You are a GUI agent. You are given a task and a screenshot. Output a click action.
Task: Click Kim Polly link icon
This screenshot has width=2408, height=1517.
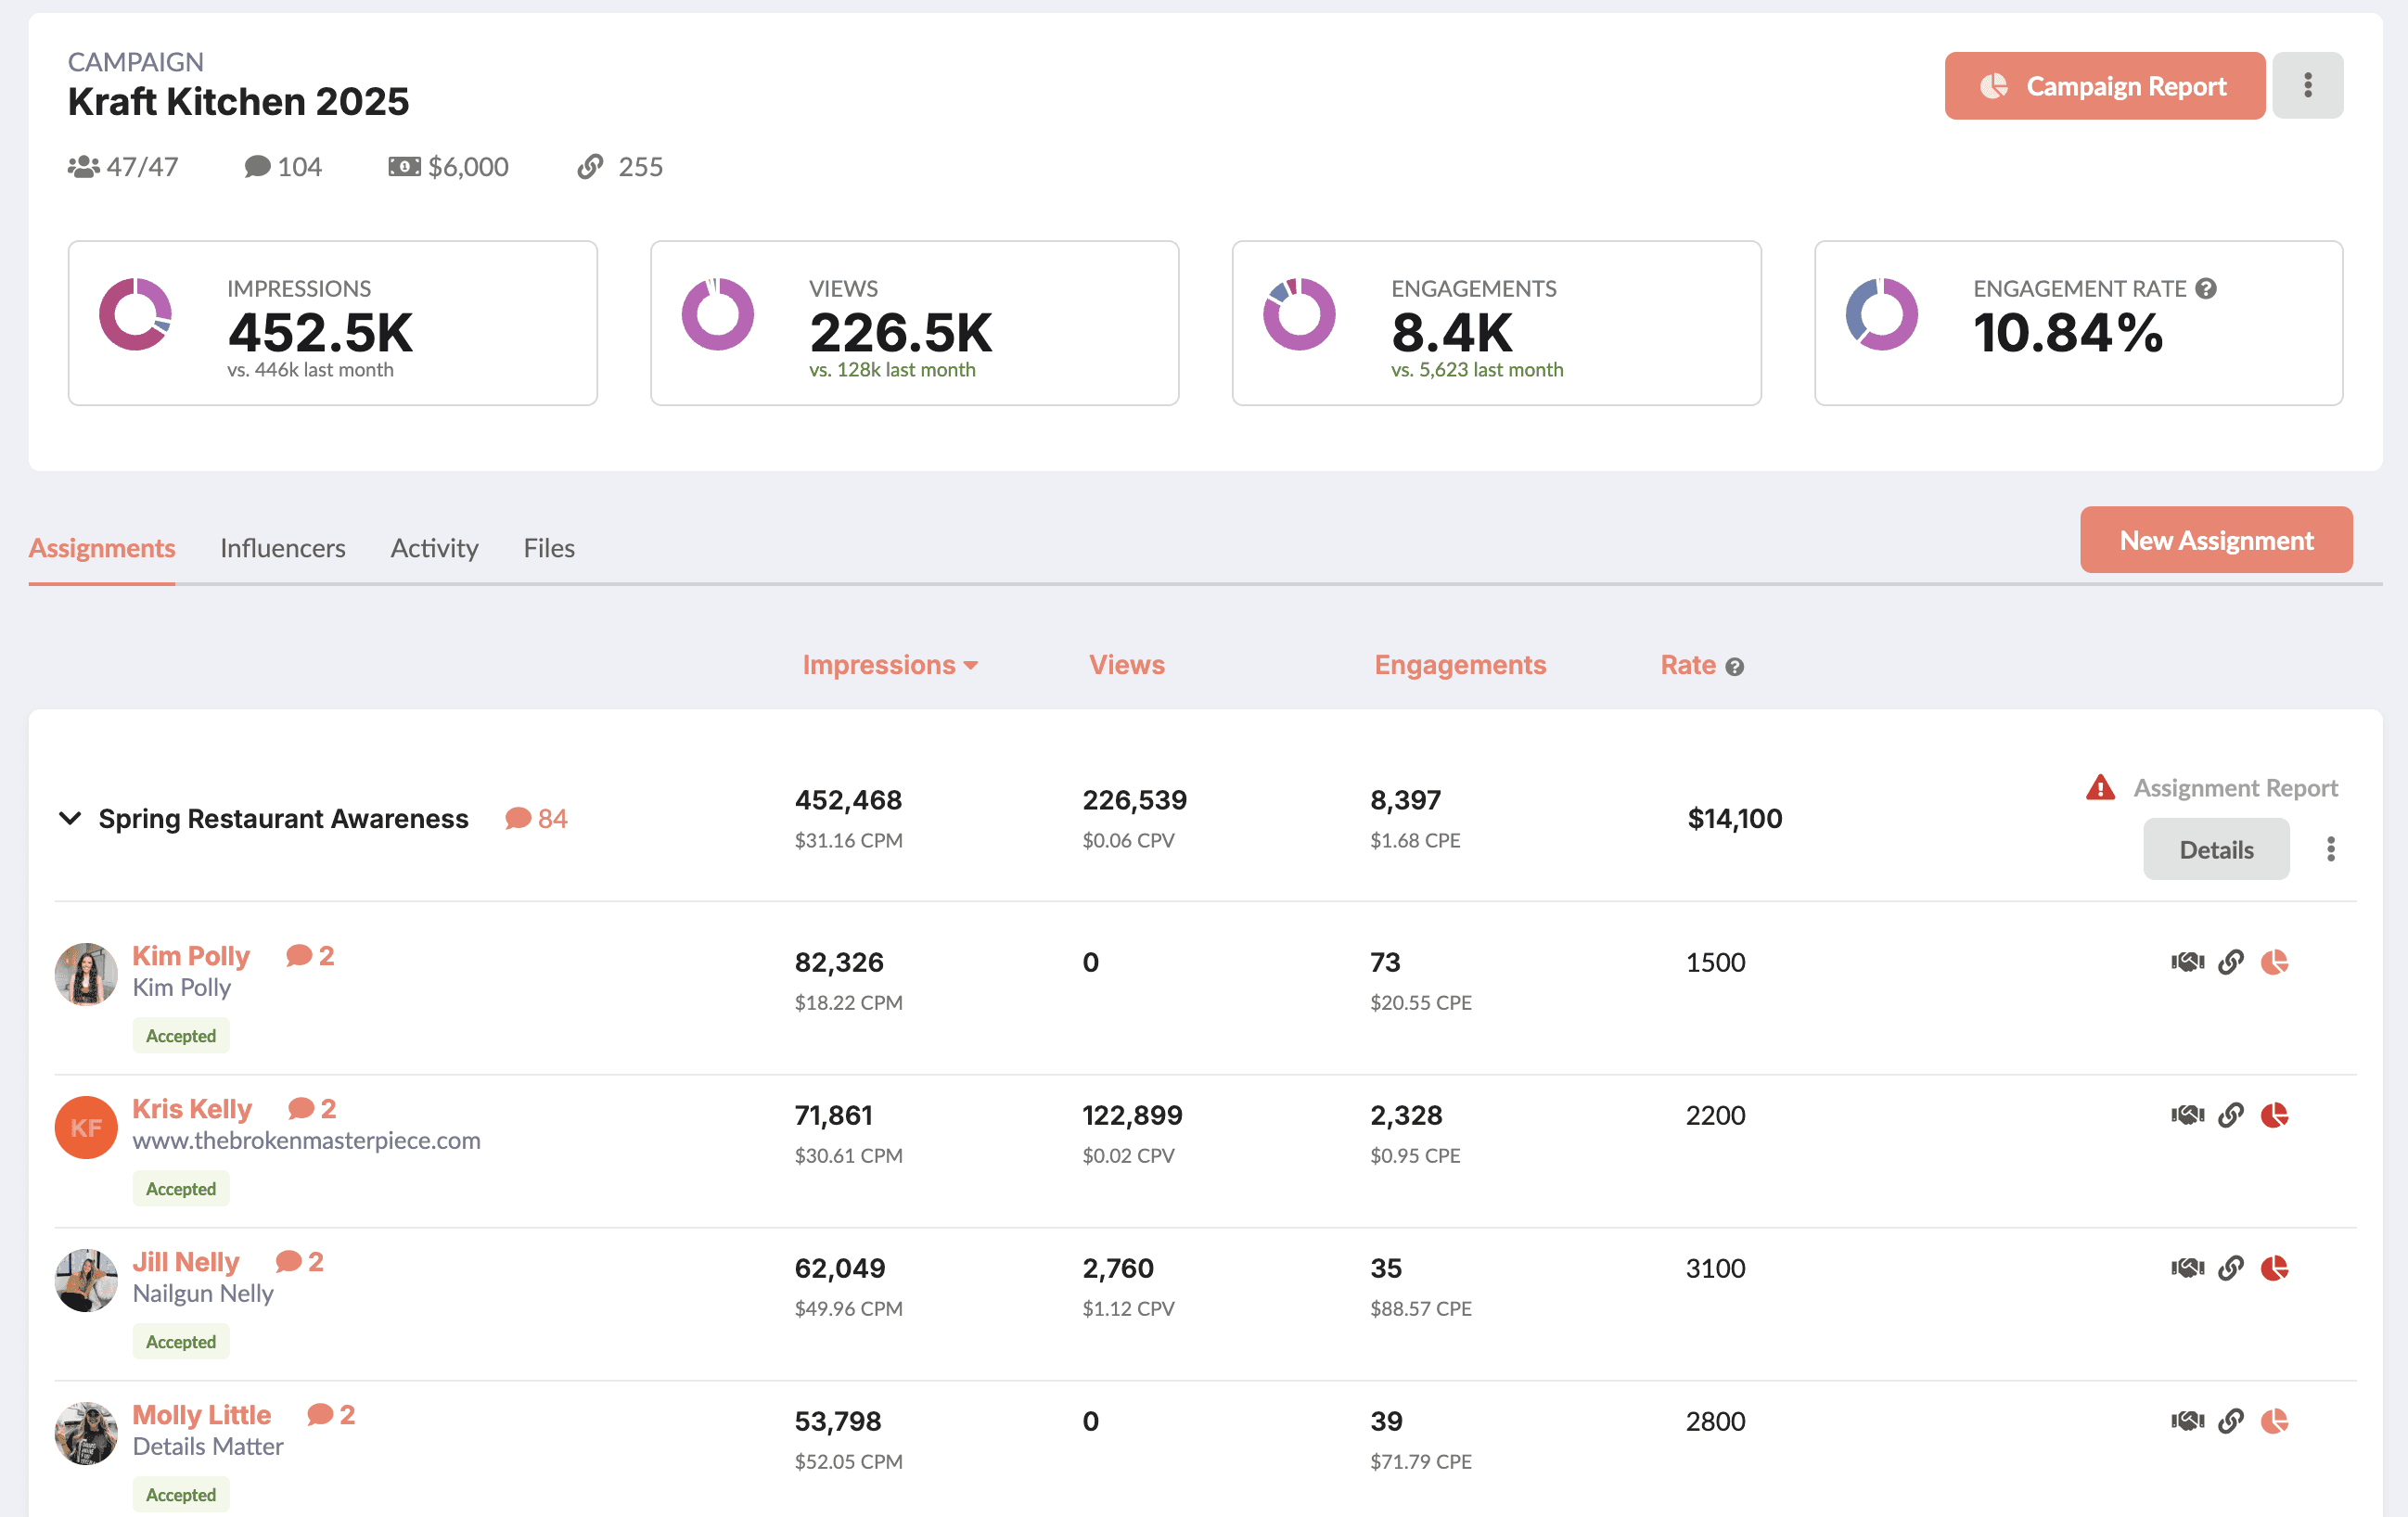[2231, 962]
